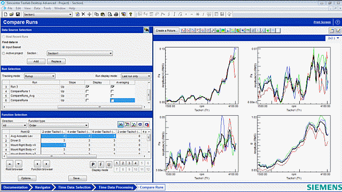Click the edit chart icon at top right corner

(338, 30)
